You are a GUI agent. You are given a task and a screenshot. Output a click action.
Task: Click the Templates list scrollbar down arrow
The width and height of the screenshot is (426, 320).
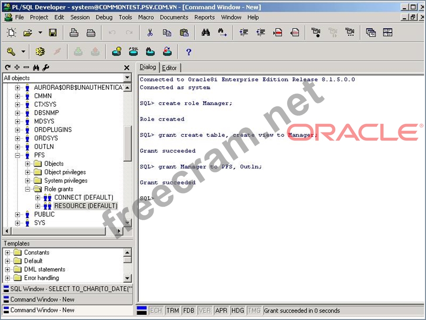(x=127, y=278)
